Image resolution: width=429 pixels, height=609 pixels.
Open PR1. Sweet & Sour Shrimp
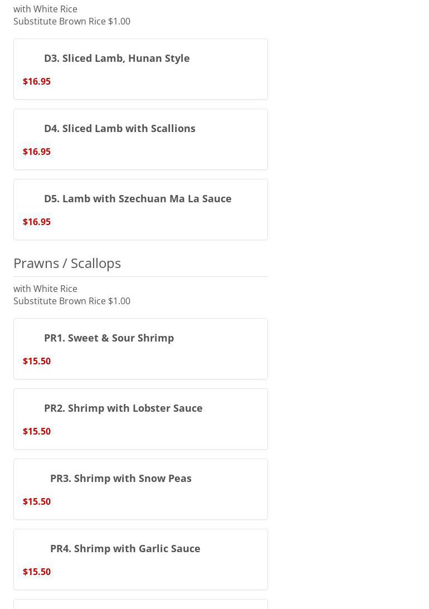pos(109,338)
